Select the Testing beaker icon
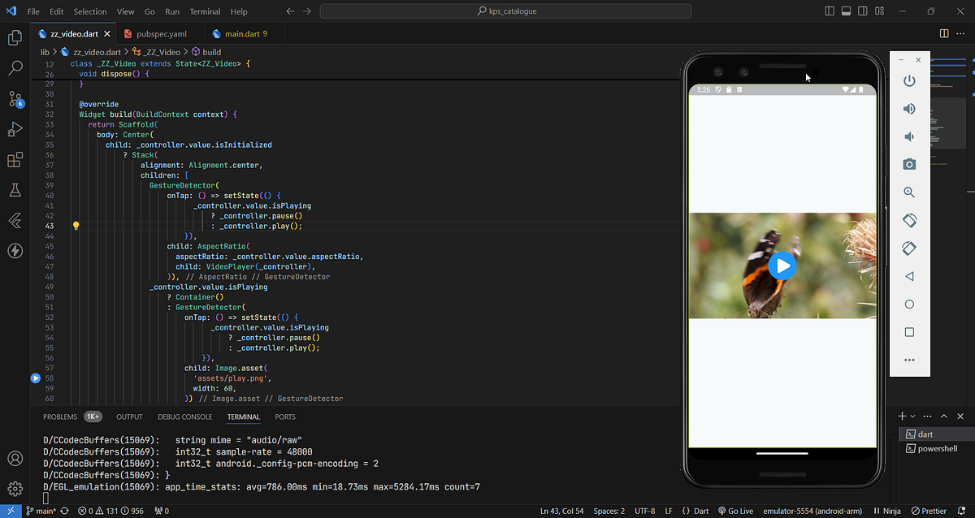 (x=15, y=190)
